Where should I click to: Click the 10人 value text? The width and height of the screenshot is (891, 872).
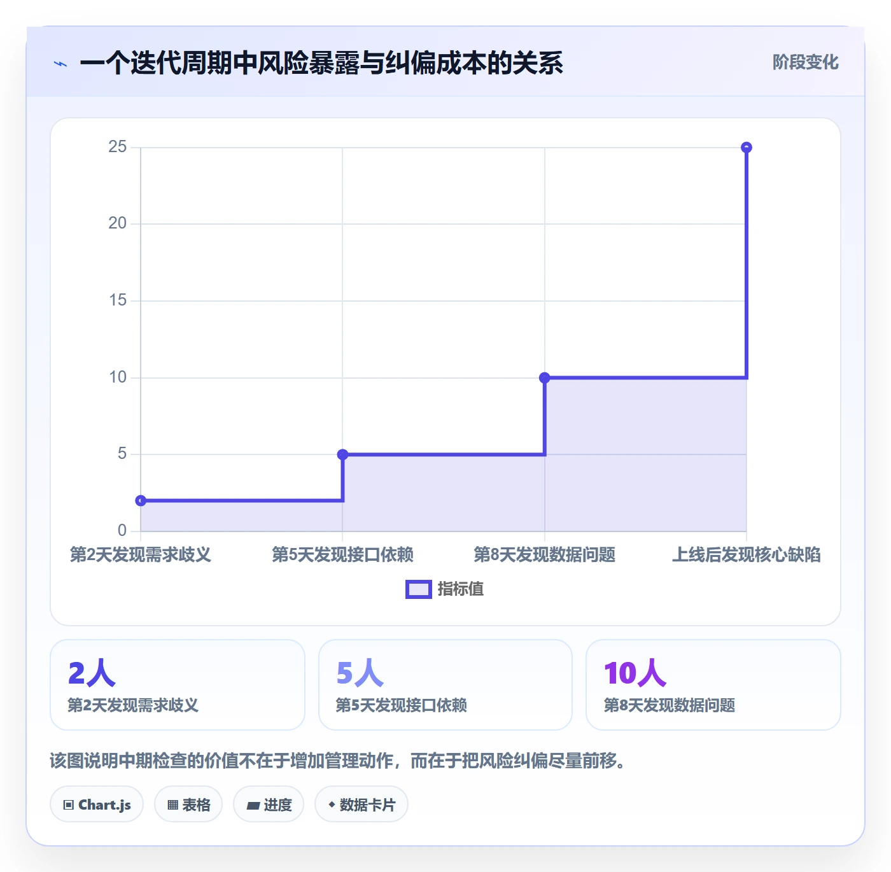click(x=635, y=673)
